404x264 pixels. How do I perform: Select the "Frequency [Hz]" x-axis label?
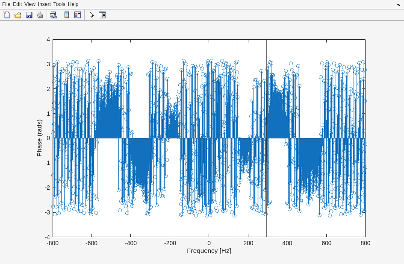pyautogui.click(x=209, y=251)
